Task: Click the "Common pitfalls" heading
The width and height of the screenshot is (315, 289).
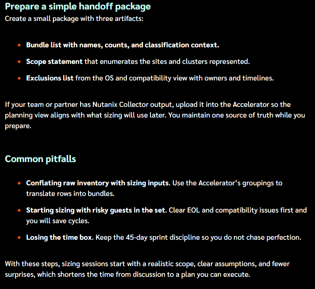Action: tap(40, 159)
